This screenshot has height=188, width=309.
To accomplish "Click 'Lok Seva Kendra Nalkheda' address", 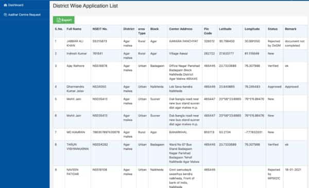I will 181,89.
